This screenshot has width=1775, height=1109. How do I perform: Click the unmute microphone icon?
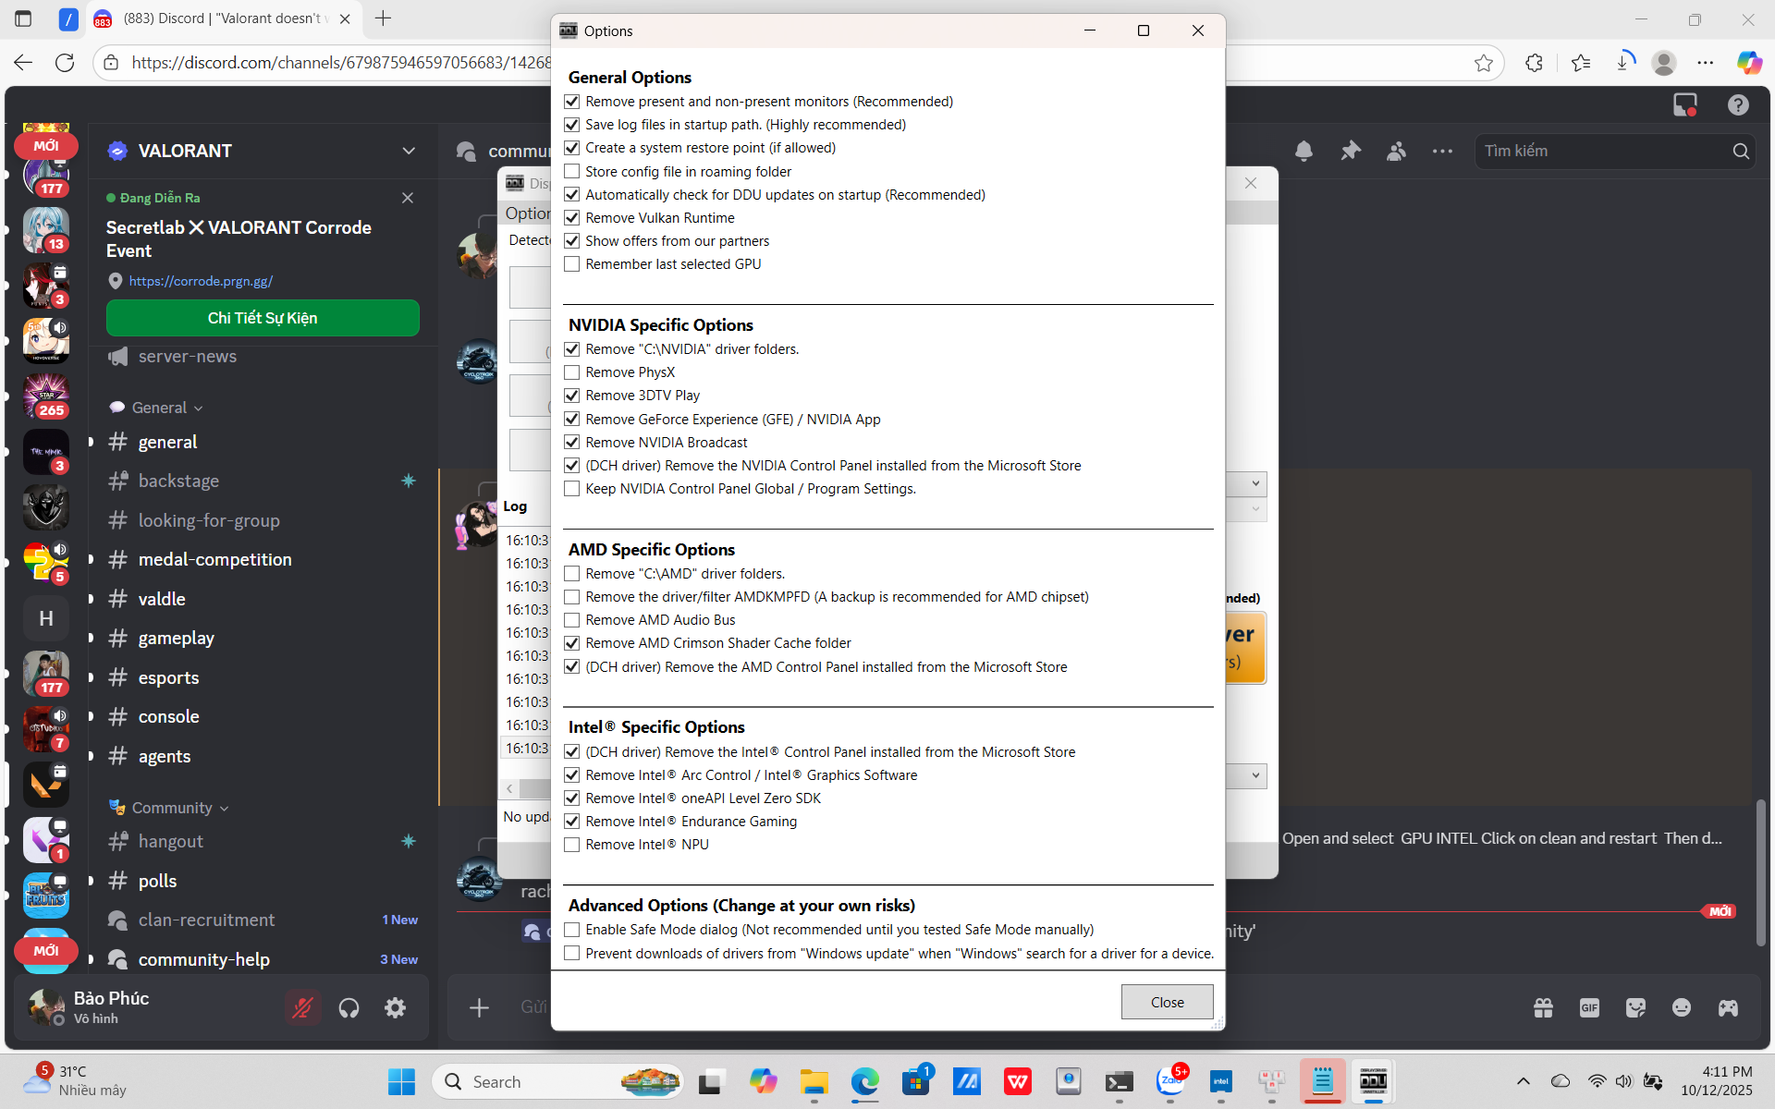click(x=302, y=1008)
